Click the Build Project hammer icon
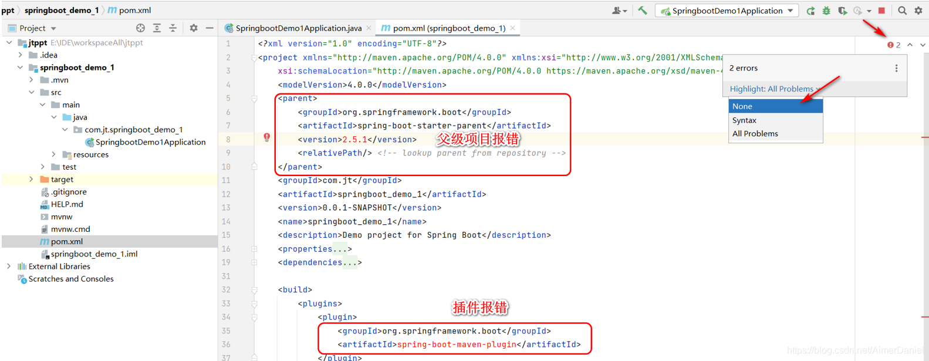The height and width of the screenshot is (361, 929). pos(643,11)
